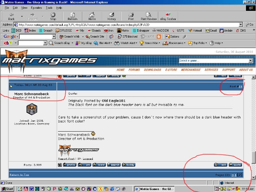256x192 pixels.
Task: Click the page scrollbar down arrow
Action: 253,177
